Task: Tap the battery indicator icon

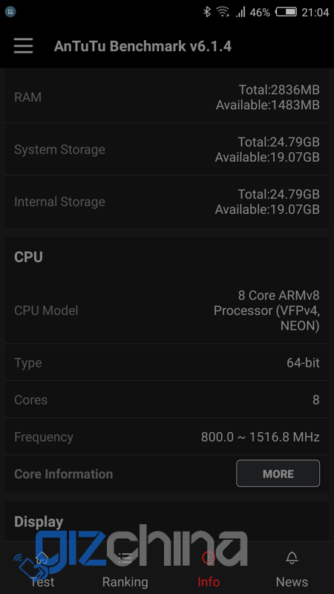Action: coord(286,12)
